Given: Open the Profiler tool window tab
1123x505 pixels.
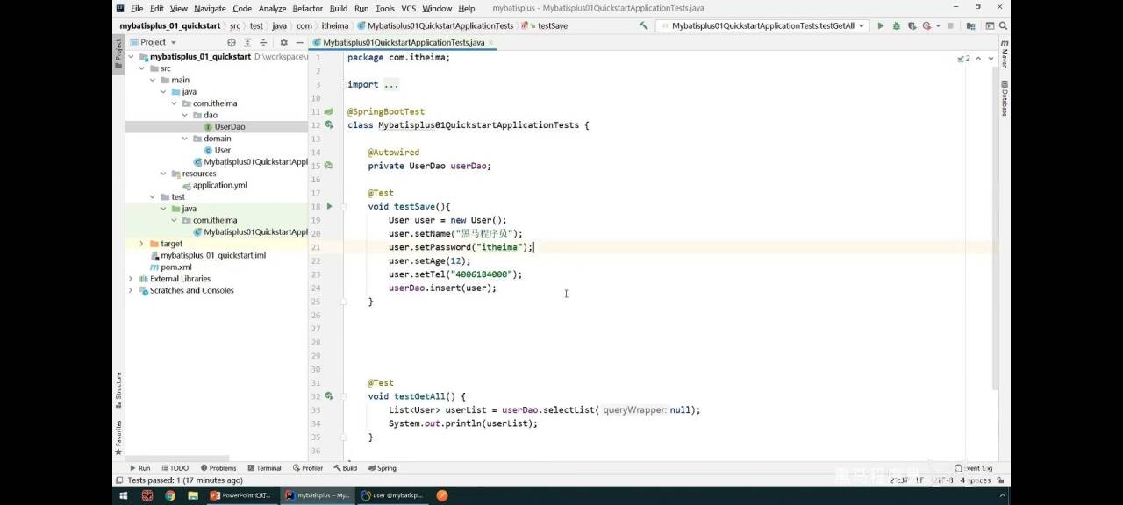Looking at the screenshot, I should (x=308, y=468).
